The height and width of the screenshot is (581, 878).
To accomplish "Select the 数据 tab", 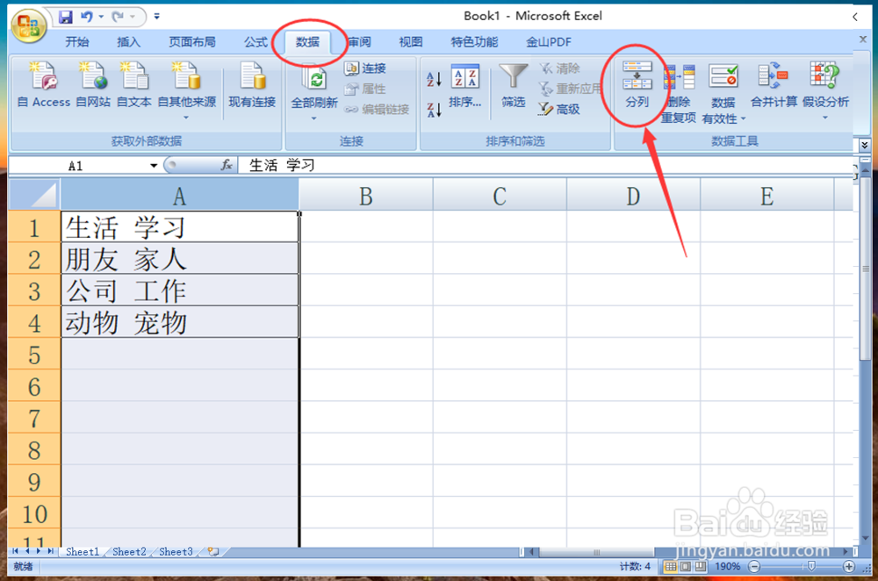I will (x=307, y=42).
